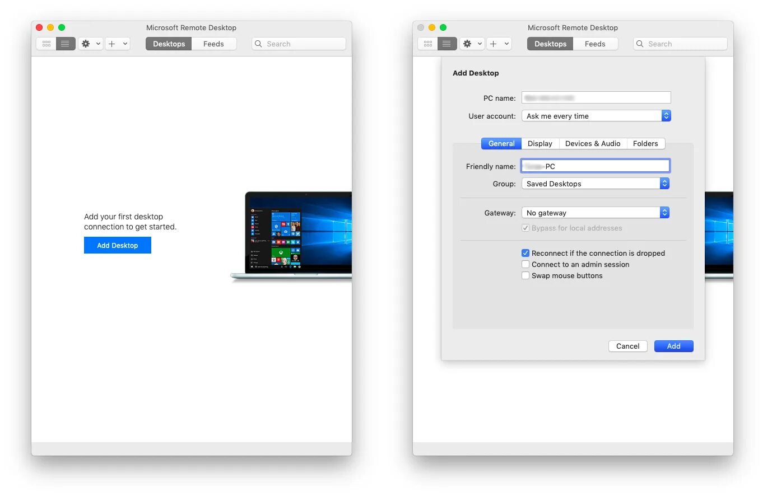
Task: Open gear settings menu in left window
Action: click(86, 44)
